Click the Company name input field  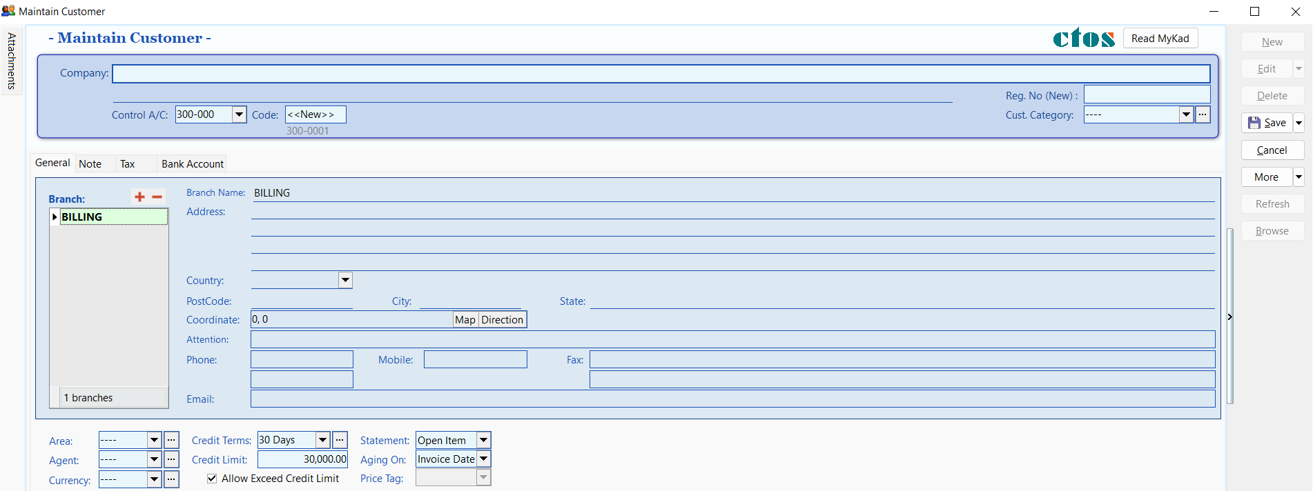click(x=661, y=74)
